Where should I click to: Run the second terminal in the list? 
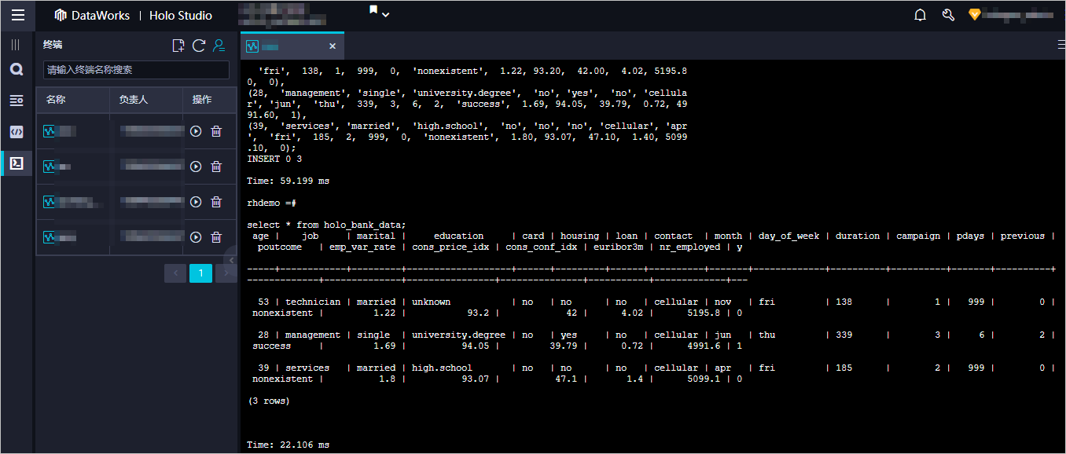(x=196, y=167)
